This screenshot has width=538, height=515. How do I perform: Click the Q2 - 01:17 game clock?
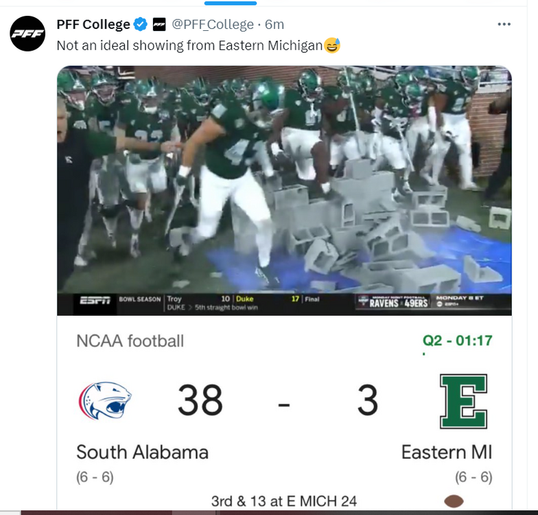tap(457, 341)
